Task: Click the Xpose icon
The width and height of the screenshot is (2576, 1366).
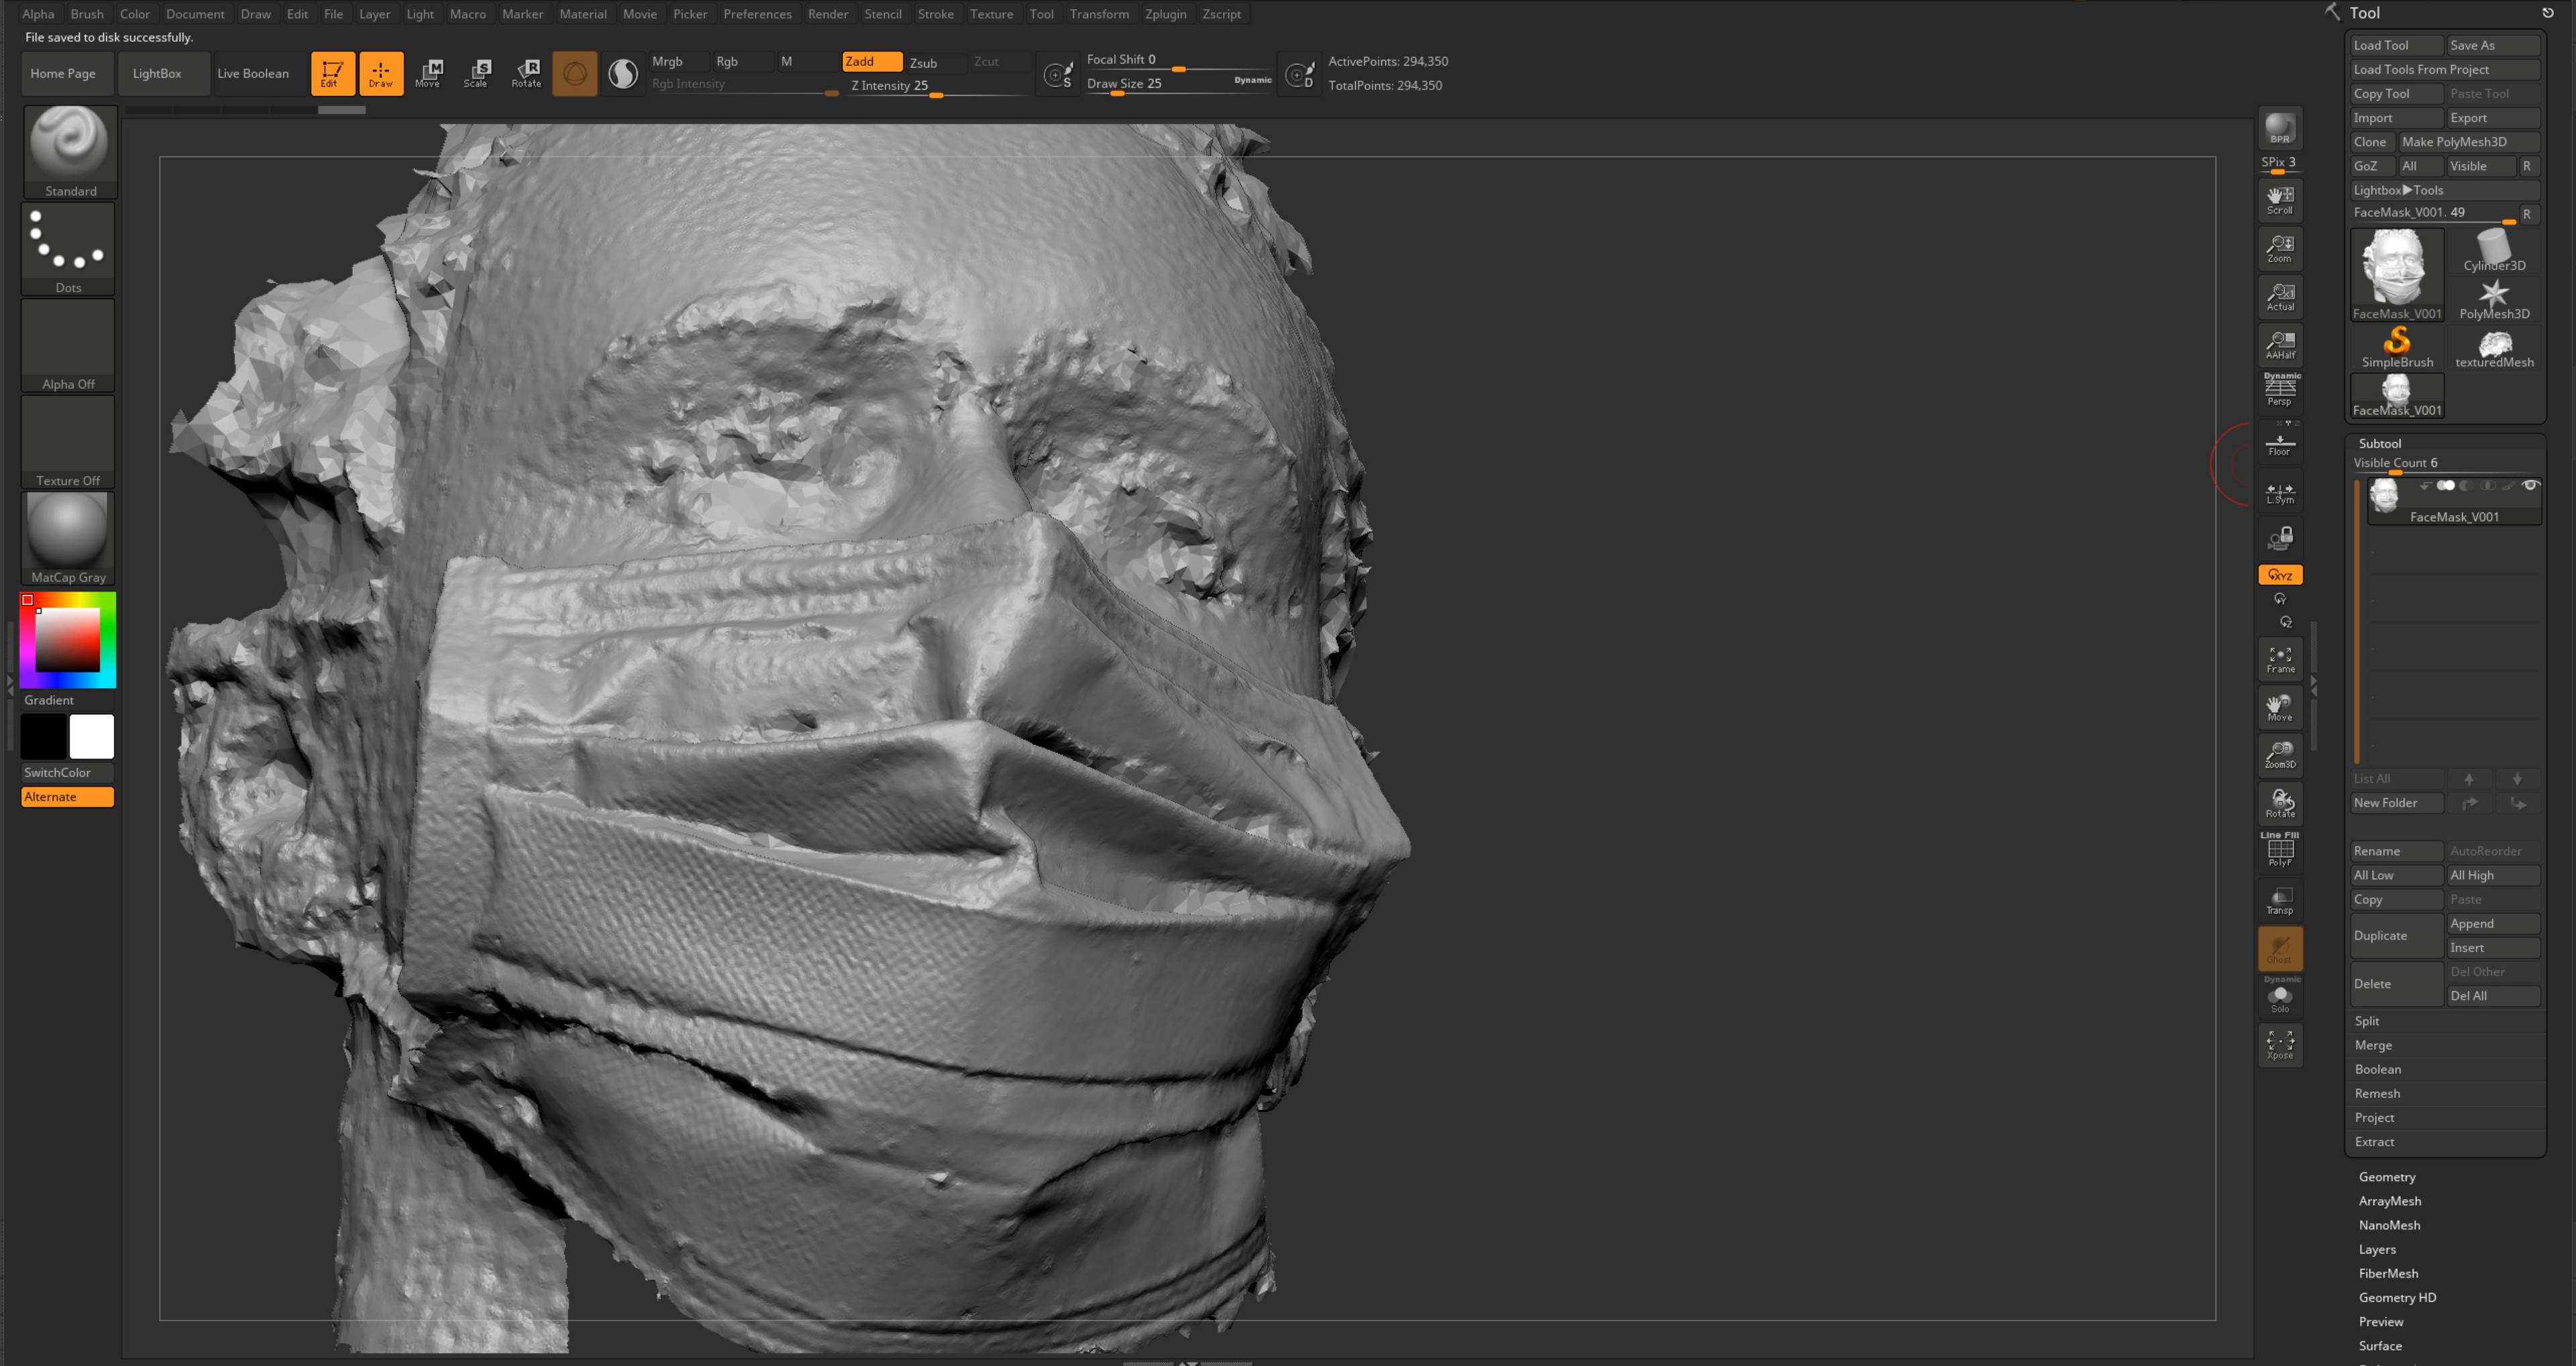Action: click(x=2280, y=1045)
